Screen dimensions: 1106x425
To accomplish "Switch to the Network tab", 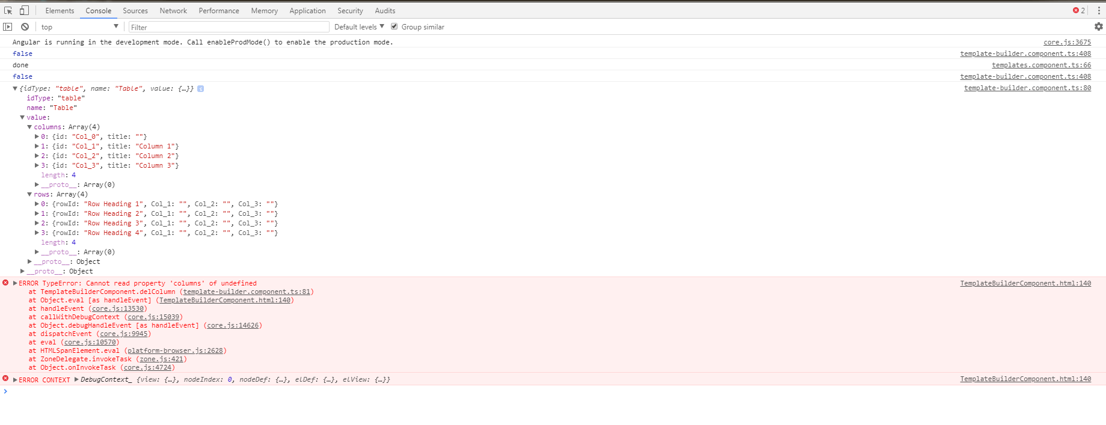I will [x=173, y=10].
